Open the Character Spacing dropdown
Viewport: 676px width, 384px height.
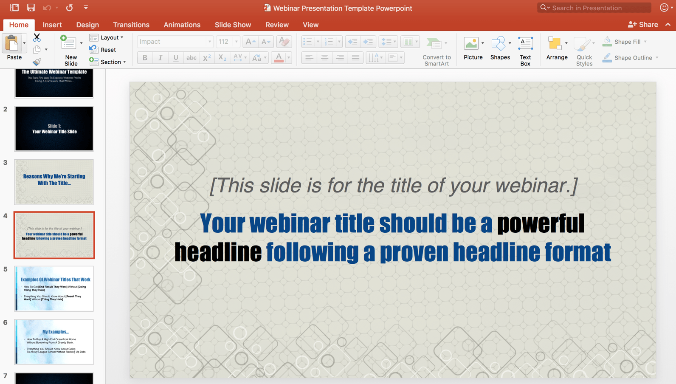(239, 58)
